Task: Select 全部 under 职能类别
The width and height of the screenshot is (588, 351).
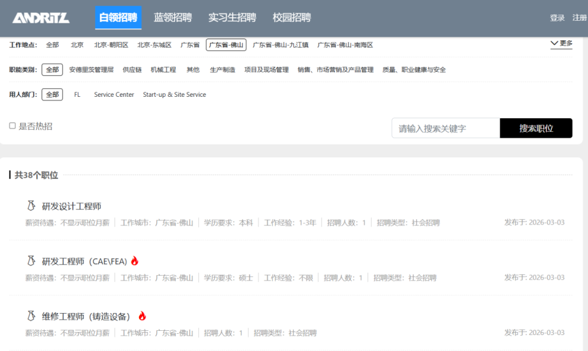Action: pos(52,70)
